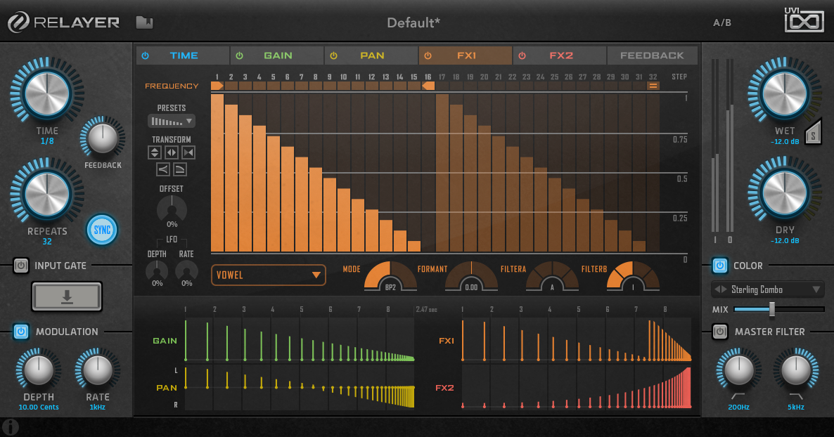The image size is (834, 437).
Task: Click the Wet value -12.0 dB
Action: tap(785, 141)
